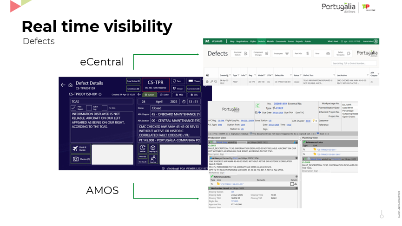Click the CS-TPR aircraft button

[156, 85]
